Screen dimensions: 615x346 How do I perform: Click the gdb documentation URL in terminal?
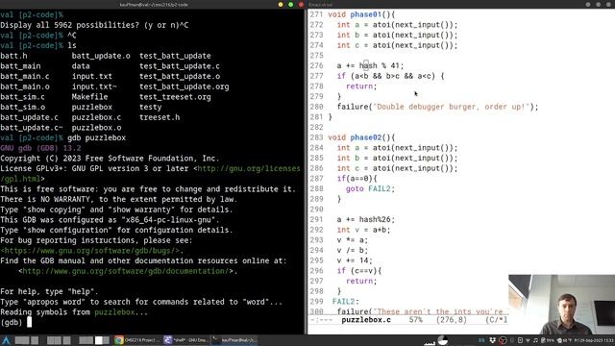[x=126, y=271]
